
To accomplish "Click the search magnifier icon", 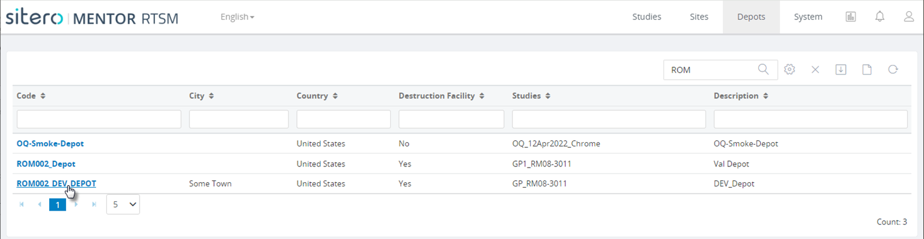I will point(764,70).
